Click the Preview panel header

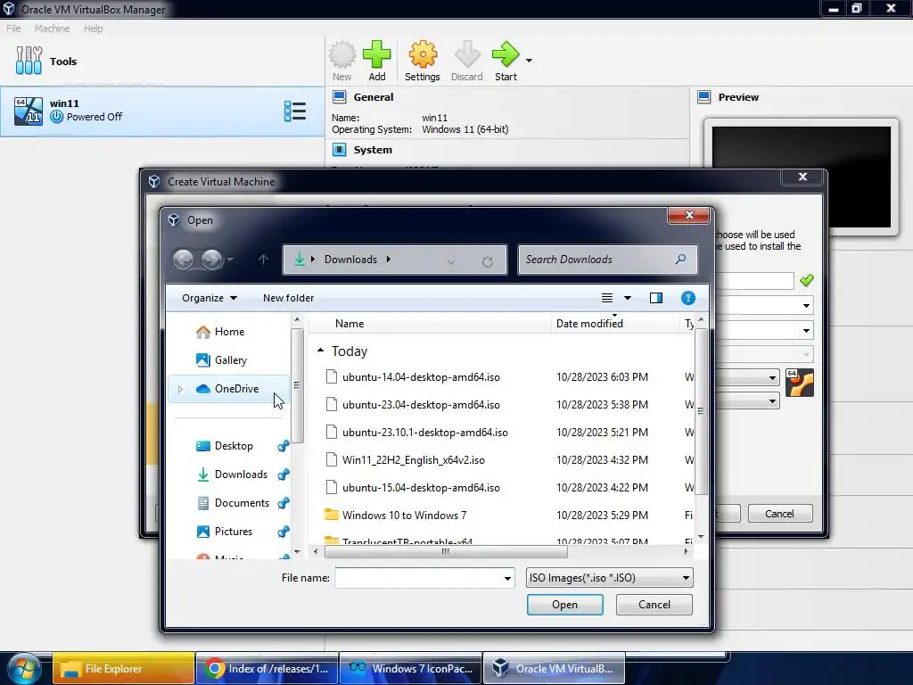coord(738,97)
